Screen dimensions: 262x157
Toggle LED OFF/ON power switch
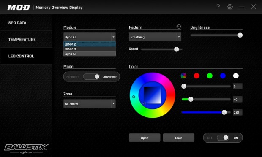coord(223,138)
